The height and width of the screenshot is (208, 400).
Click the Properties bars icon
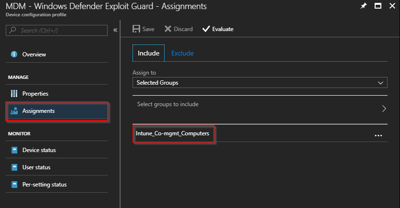click(x=14, y=94)
